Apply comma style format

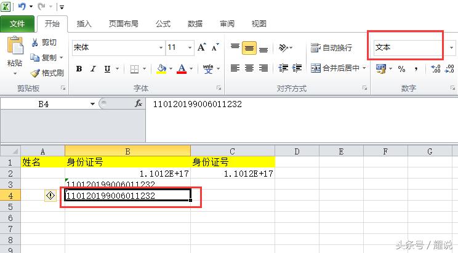point(416,69)
